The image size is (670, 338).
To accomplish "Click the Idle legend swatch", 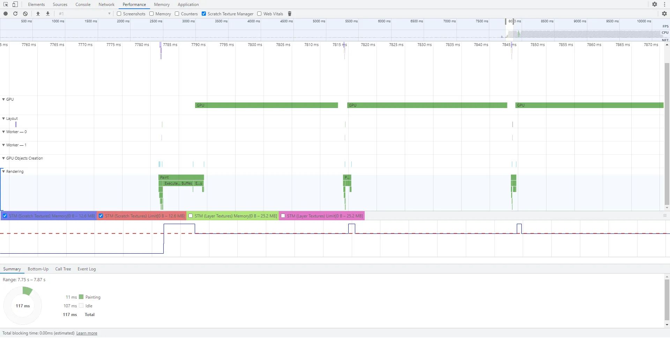I will tap(81, 306).
